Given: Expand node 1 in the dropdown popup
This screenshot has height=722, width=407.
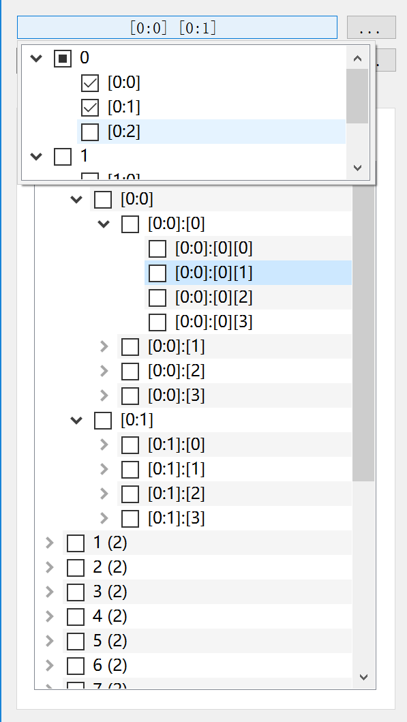Looking at the screenshot, I should point(35,156).
